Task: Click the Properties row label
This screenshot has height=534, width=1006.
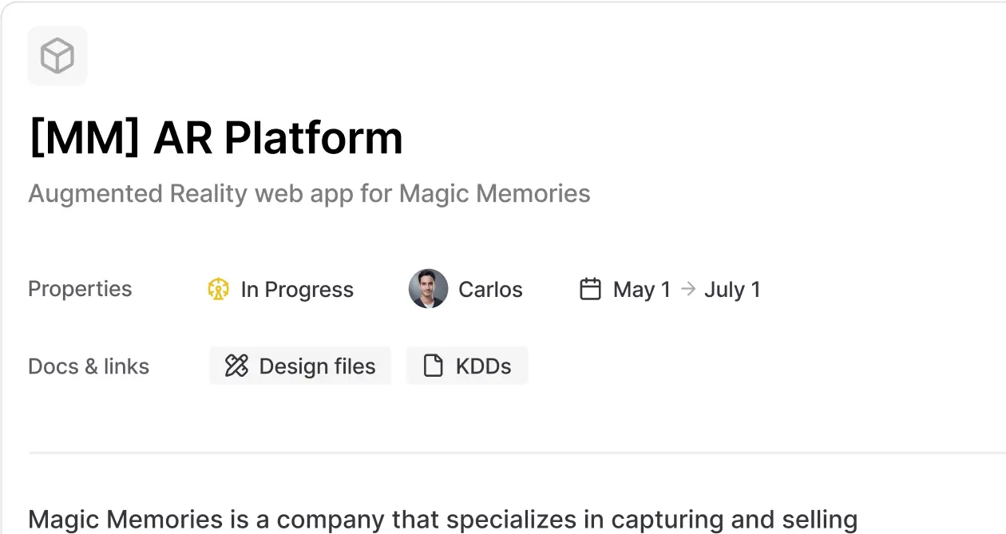Action: click(x=80, y=289)
